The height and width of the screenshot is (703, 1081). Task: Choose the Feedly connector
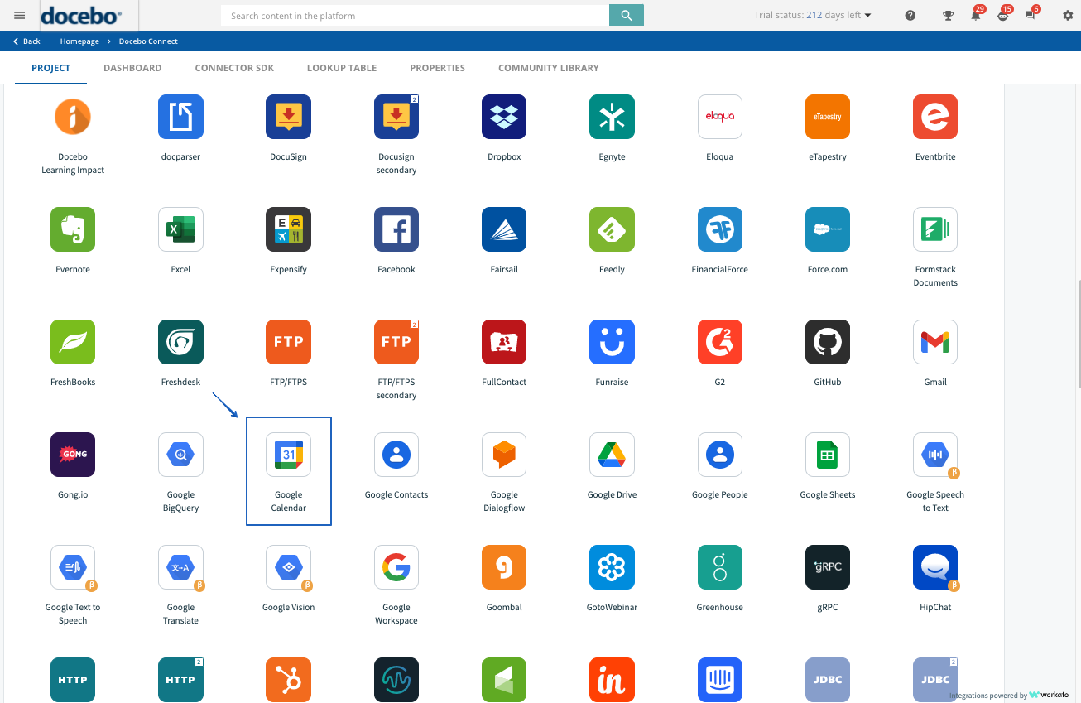click(612, 229)
